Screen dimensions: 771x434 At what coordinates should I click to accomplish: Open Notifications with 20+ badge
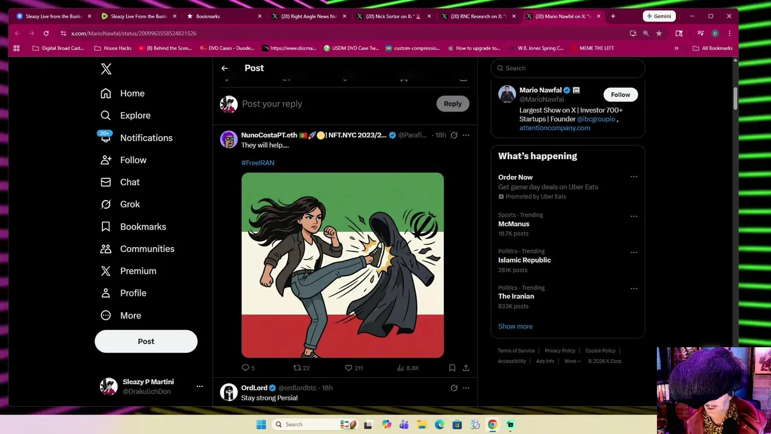tap(136, 137)
